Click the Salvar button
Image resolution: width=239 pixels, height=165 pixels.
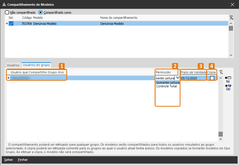9,160
